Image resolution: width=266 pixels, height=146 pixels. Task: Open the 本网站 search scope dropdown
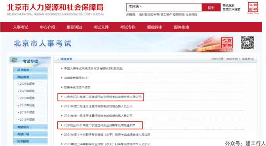pos(135,6)
